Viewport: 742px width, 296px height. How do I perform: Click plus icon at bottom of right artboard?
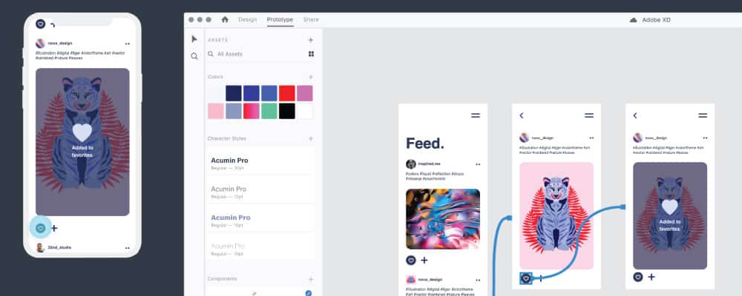(x=651, y=277)
